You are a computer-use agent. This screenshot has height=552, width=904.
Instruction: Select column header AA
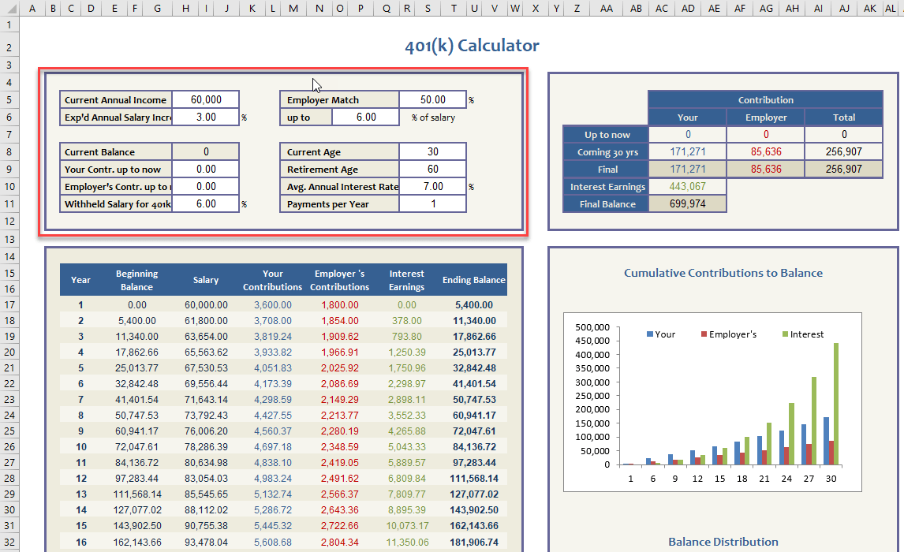607,8
